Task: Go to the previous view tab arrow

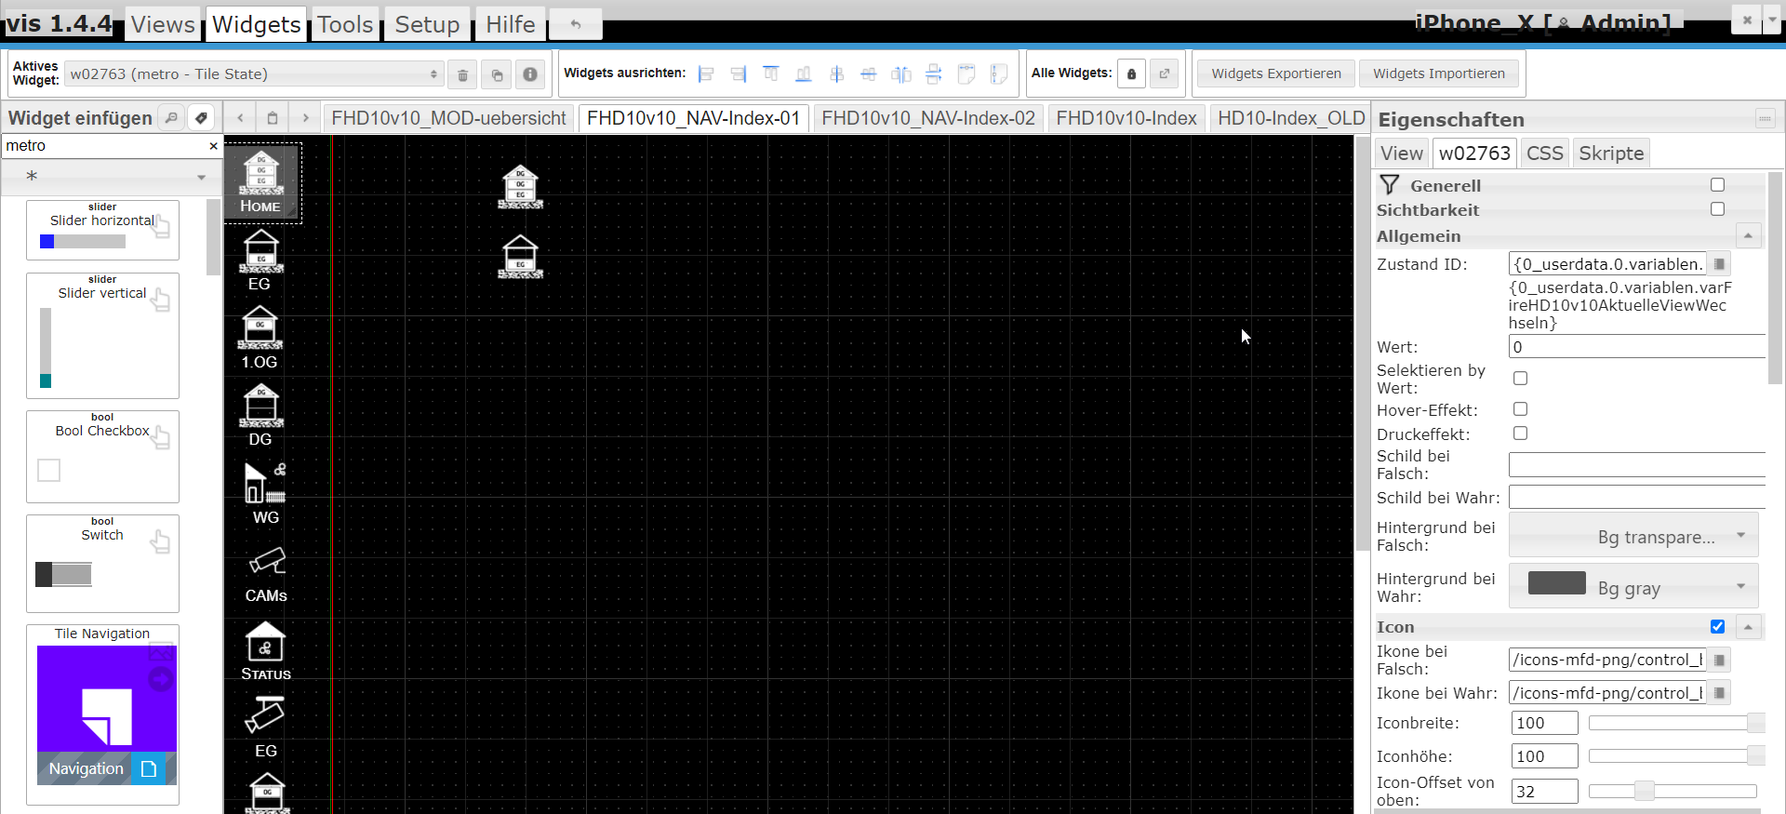Action: 241,118
